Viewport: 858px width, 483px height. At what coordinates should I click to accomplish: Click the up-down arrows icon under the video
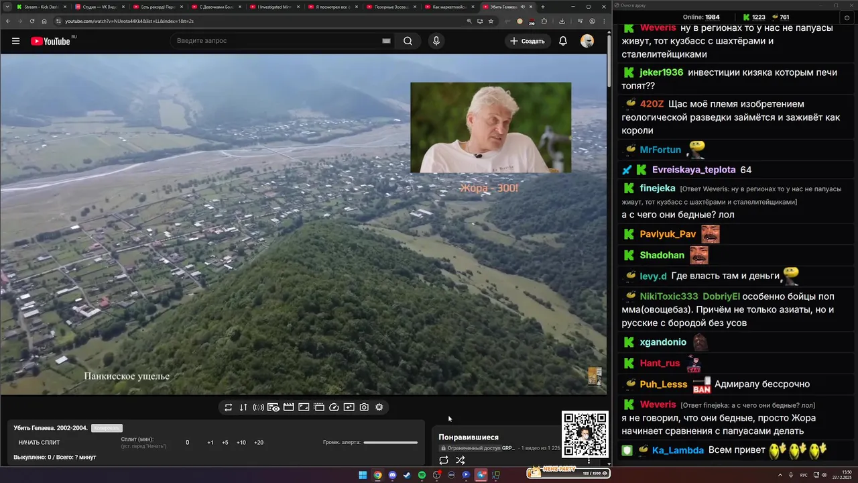click(243, 407)
